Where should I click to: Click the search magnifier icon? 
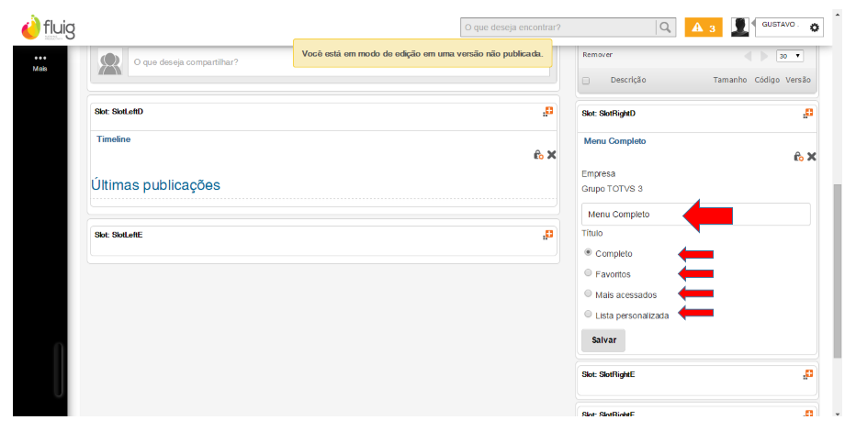[x=666, y=28]
